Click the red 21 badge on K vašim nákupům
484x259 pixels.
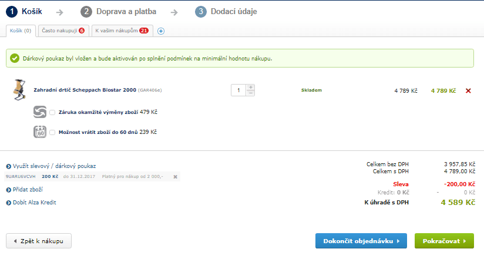coord(144,31)
